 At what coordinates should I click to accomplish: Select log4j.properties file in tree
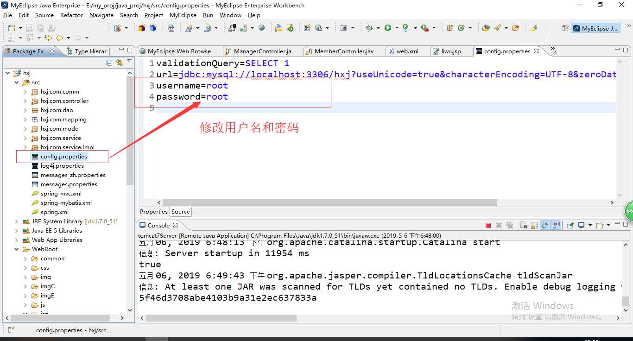pyautogui.click(x=58, y=166)
